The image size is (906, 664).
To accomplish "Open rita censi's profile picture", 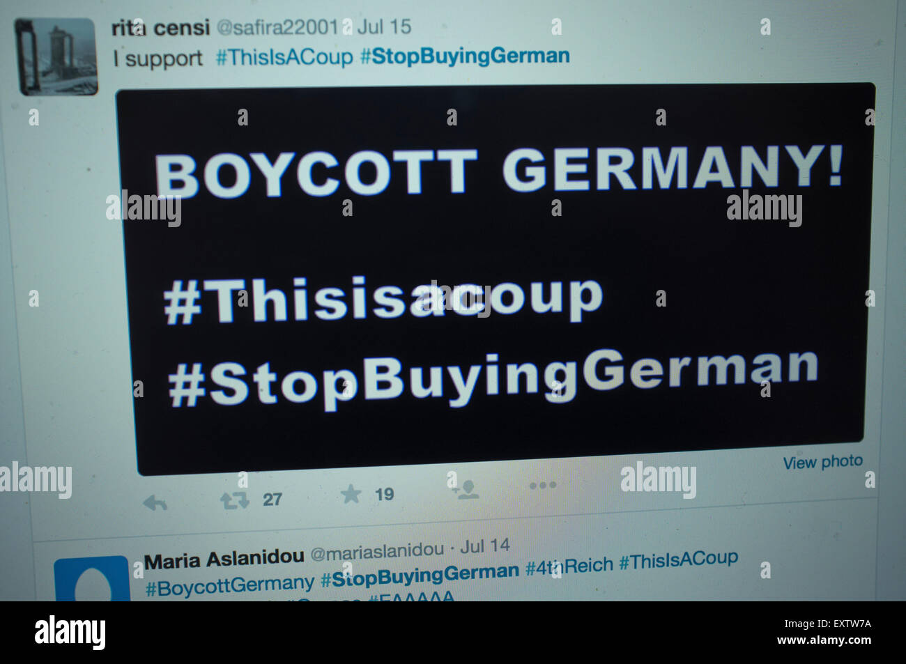I will click(56, 56).
